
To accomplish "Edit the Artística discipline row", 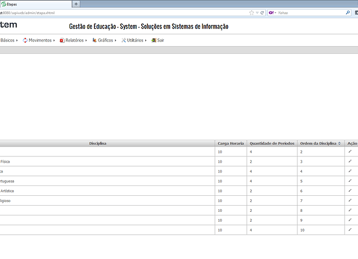I will (350, 191).
